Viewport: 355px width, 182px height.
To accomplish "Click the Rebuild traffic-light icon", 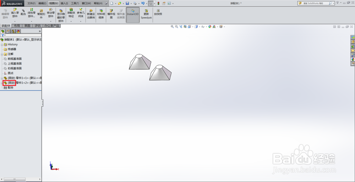I will coord(158,4).
